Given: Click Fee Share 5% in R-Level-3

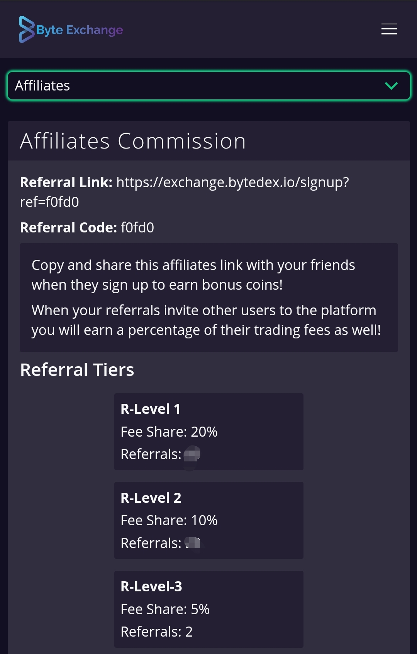Looking at the screenshot, I should (165, 609).
